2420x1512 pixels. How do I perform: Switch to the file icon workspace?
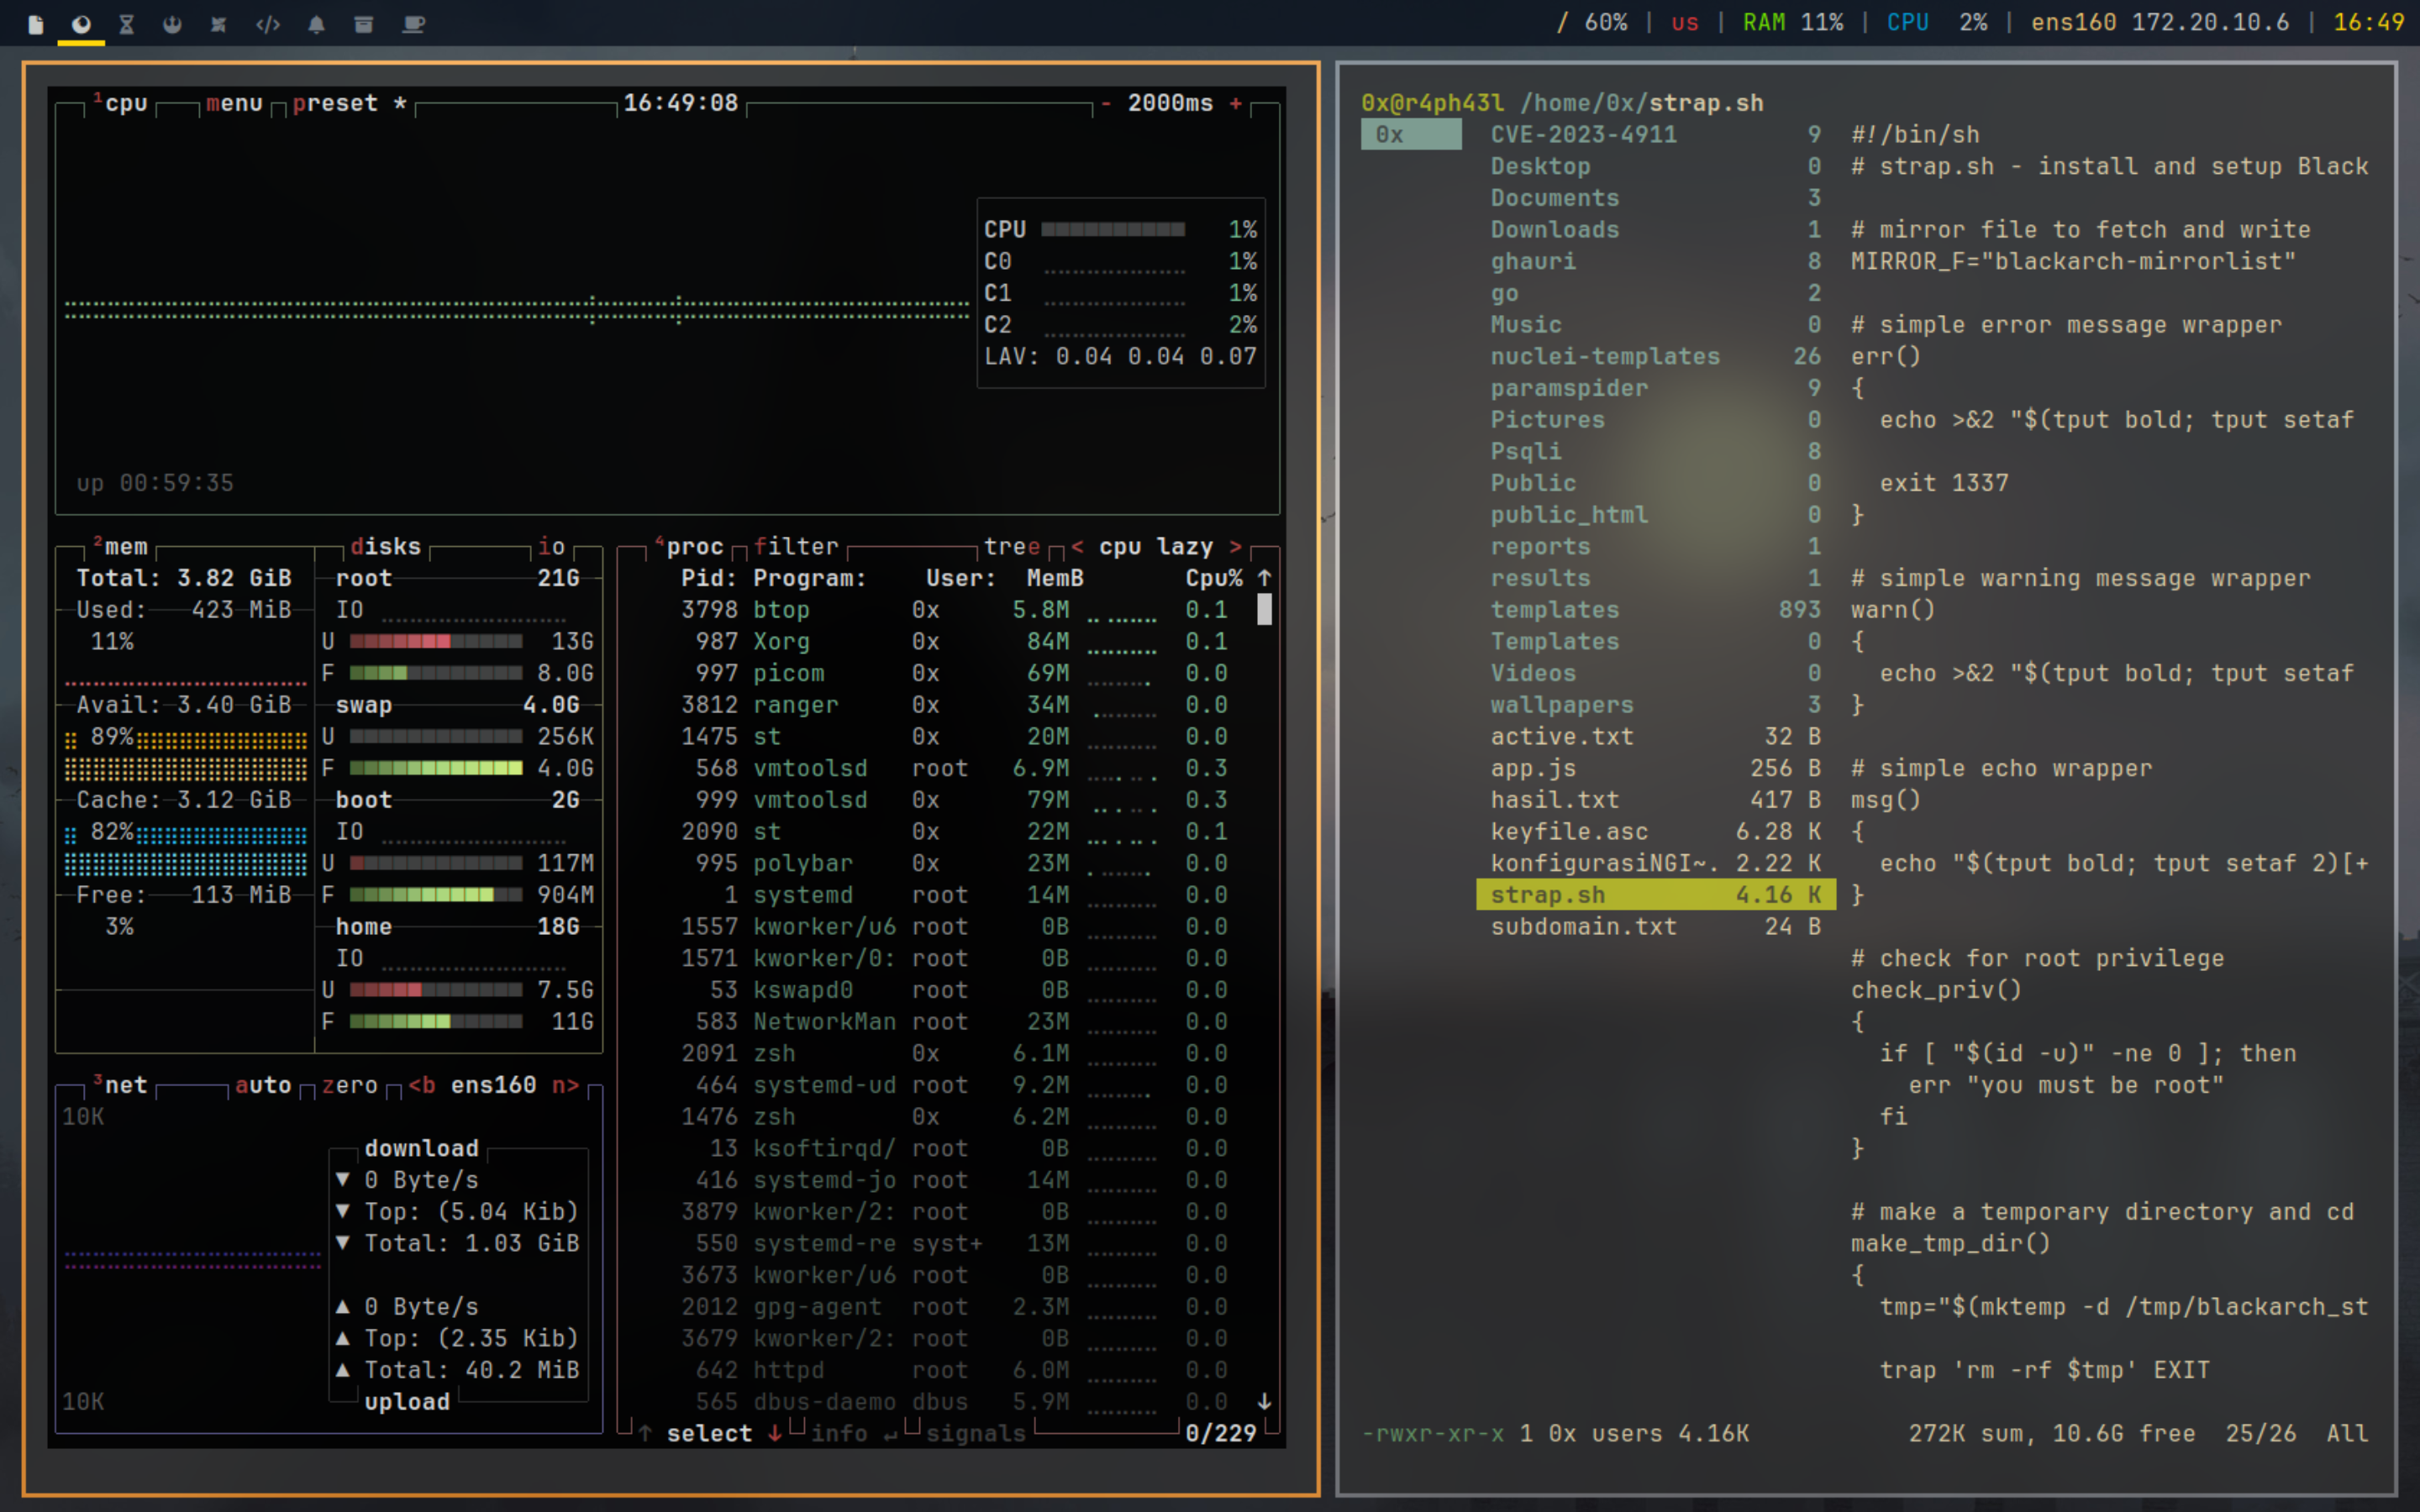point(36,24)
